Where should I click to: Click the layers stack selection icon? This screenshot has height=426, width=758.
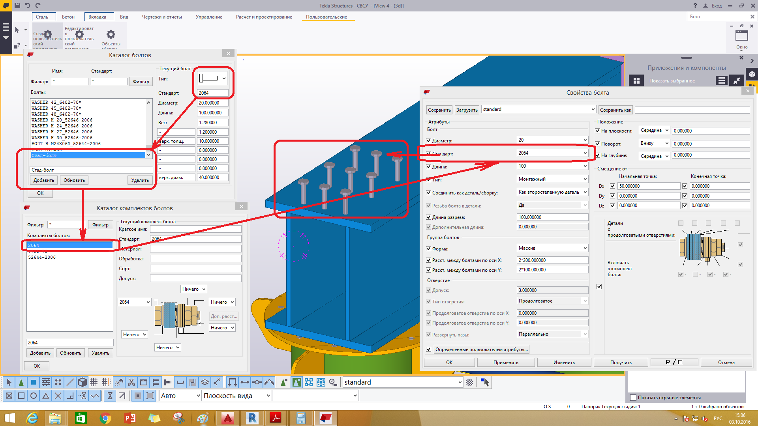205,382
